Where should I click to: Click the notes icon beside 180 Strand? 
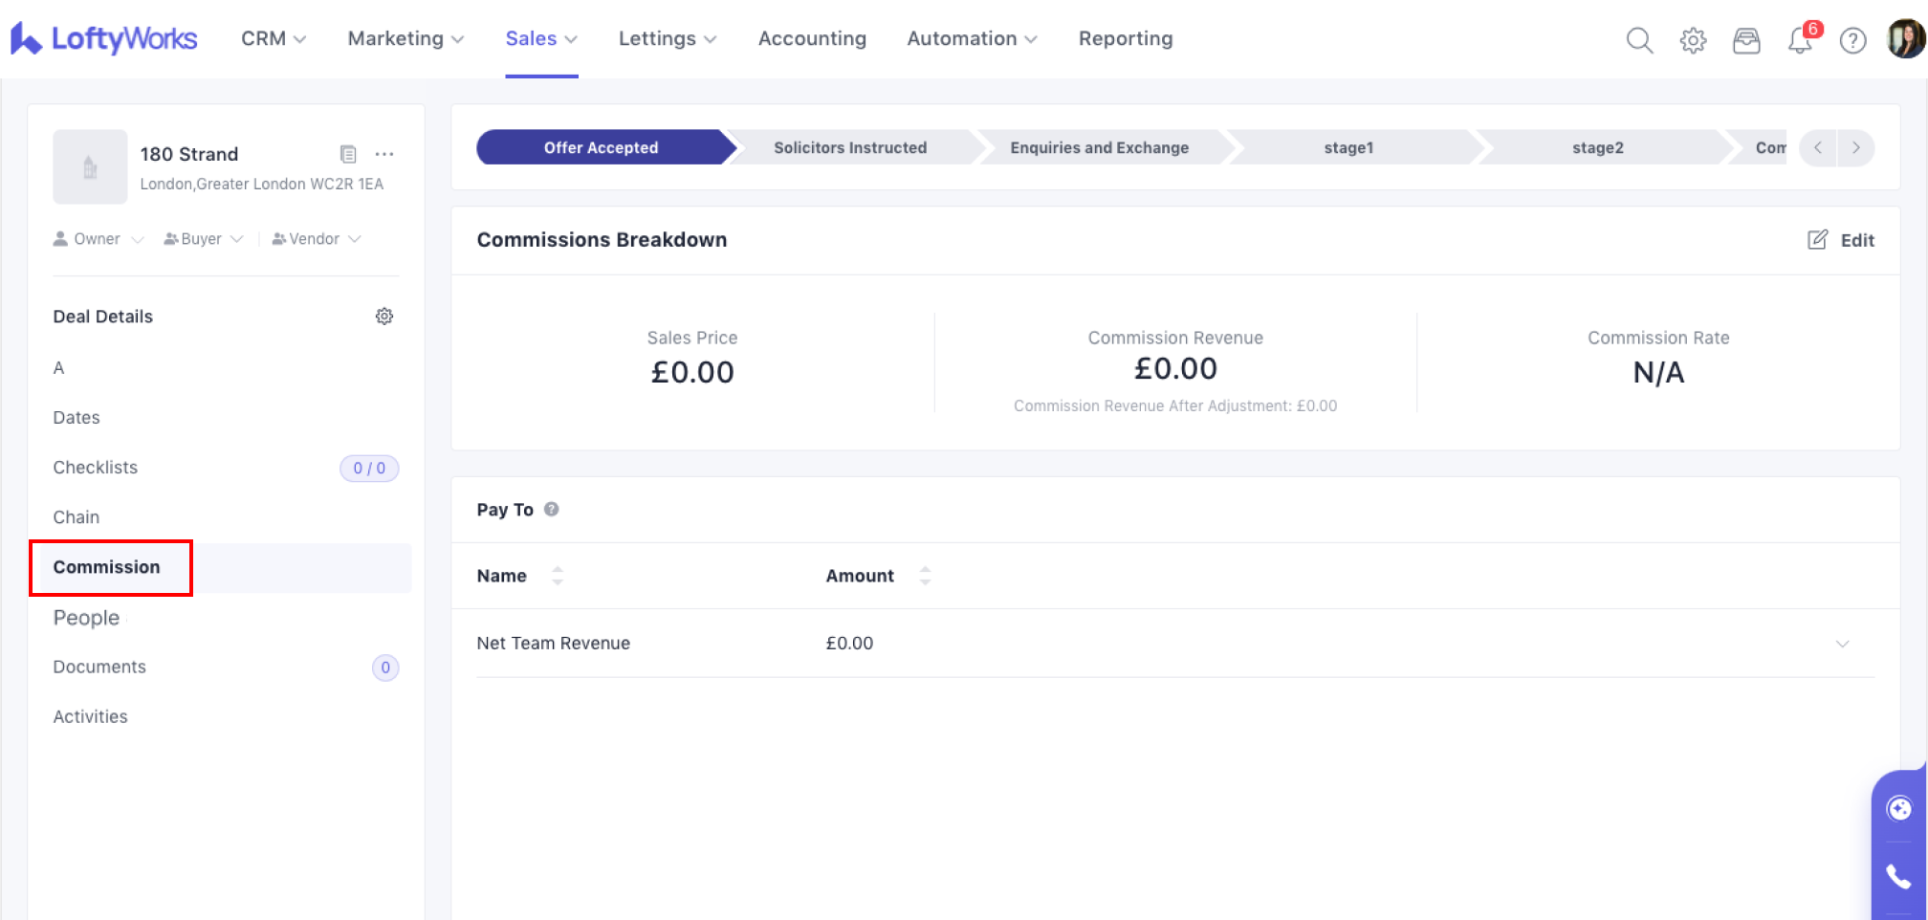348,154
